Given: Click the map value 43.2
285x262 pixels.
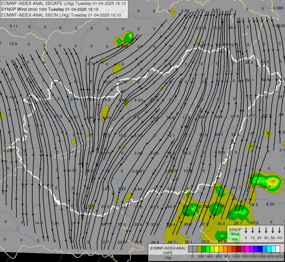Looking at the screenshot, I should [x=255, y=223].
